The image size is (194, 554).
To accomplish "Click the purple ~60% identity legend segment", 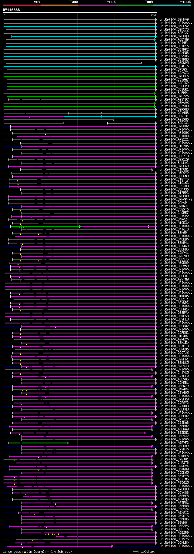I will (x=97, y=5).
